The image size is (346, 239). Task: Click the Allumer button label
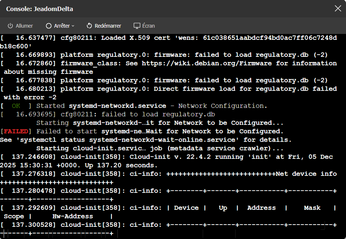[24, 26]
